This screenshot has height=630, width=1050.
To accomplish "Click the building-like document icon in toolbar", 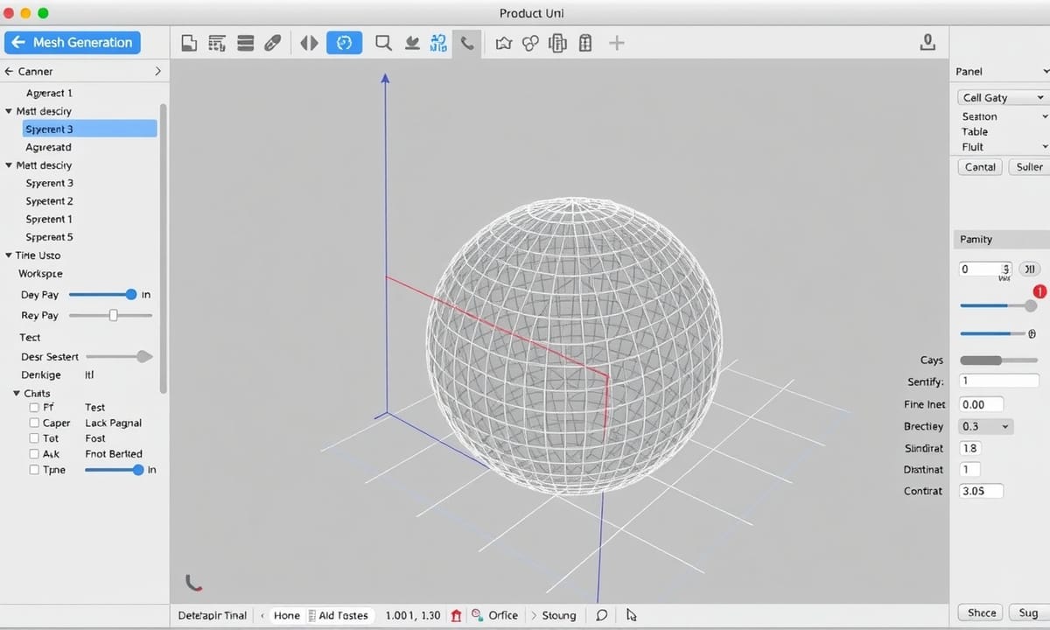I will pyautogui.click(x=586, y=43).
